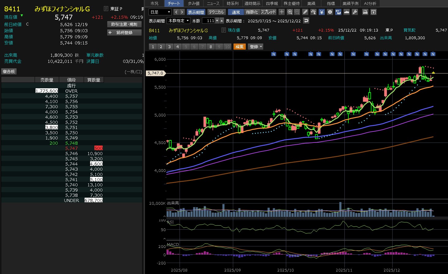Toggle the 指数化 chart mode

tap(252, 12)
